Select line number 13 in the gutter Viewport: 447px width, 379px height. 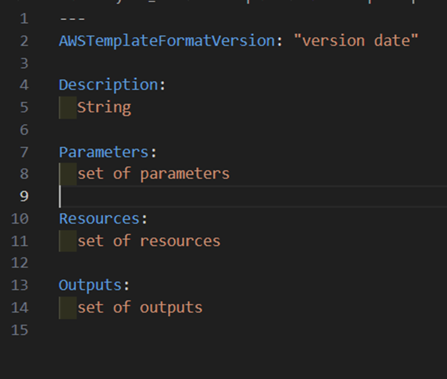click(20, 286)
